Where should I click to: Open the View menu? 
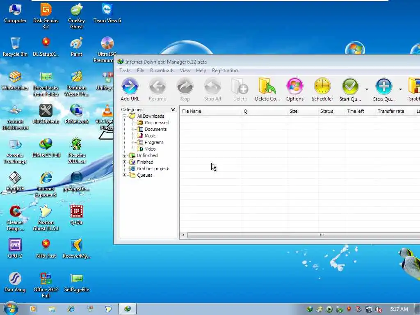click(x=185, y=71)
